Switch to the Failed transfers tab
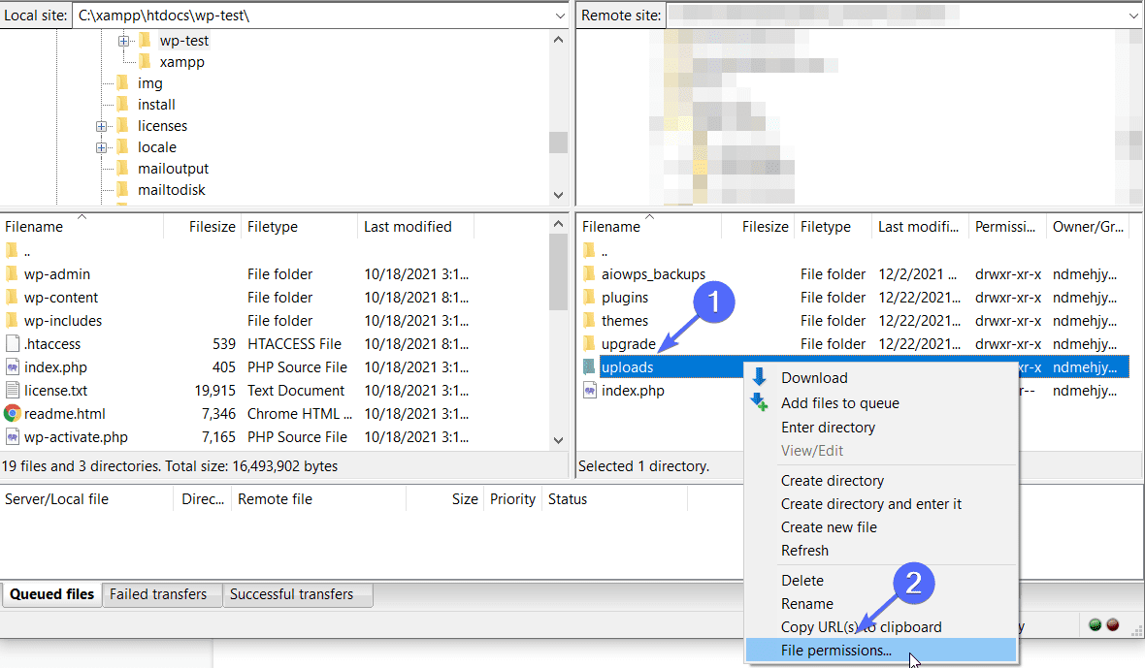The height and width of the screenshot is (668, 1145). pyautogui.click(x=159, y=594)
